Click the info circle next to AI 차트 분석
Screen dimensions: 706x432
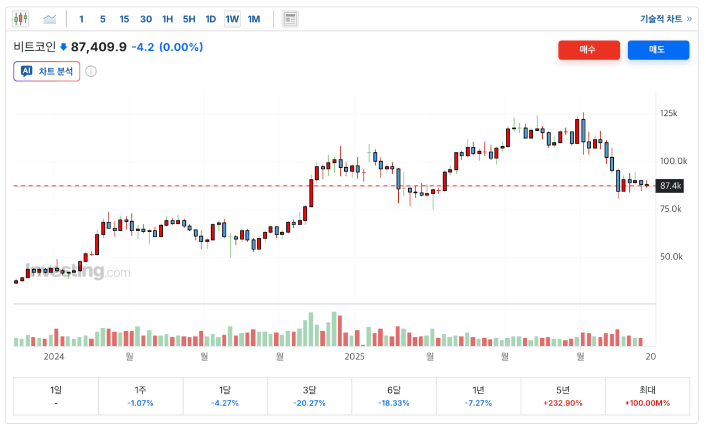pos(91,71)
